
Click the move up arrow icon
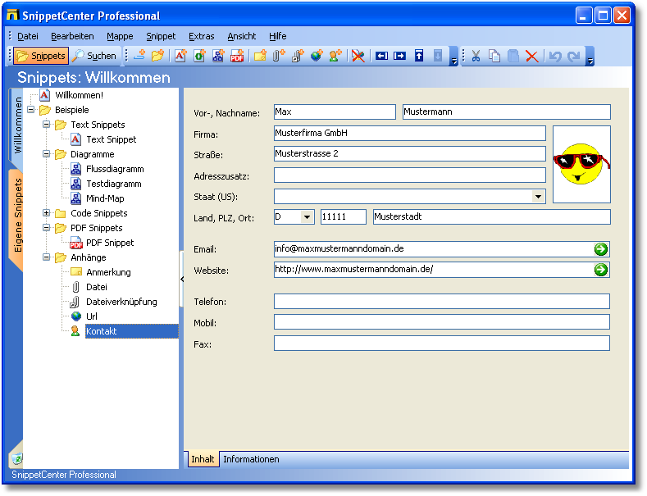[x=419, y=55]
